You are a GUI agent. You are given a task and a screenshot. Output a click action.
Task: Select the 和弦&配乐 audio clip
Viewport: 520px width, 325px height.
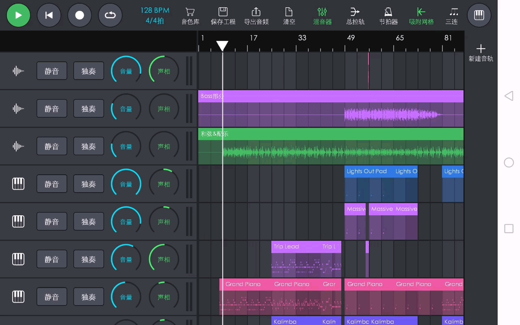tap(331, 146)
